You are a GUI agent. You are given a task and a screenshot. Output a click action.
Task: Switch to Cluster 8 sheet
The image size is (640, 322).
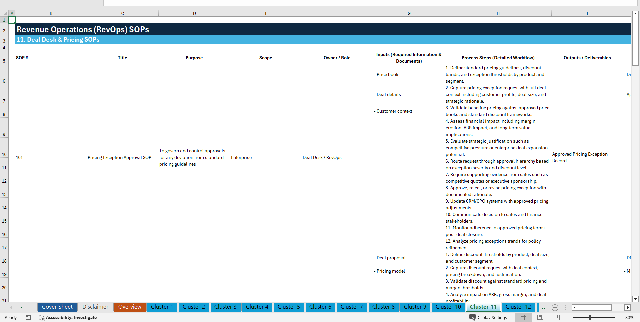tap(383, 307)
